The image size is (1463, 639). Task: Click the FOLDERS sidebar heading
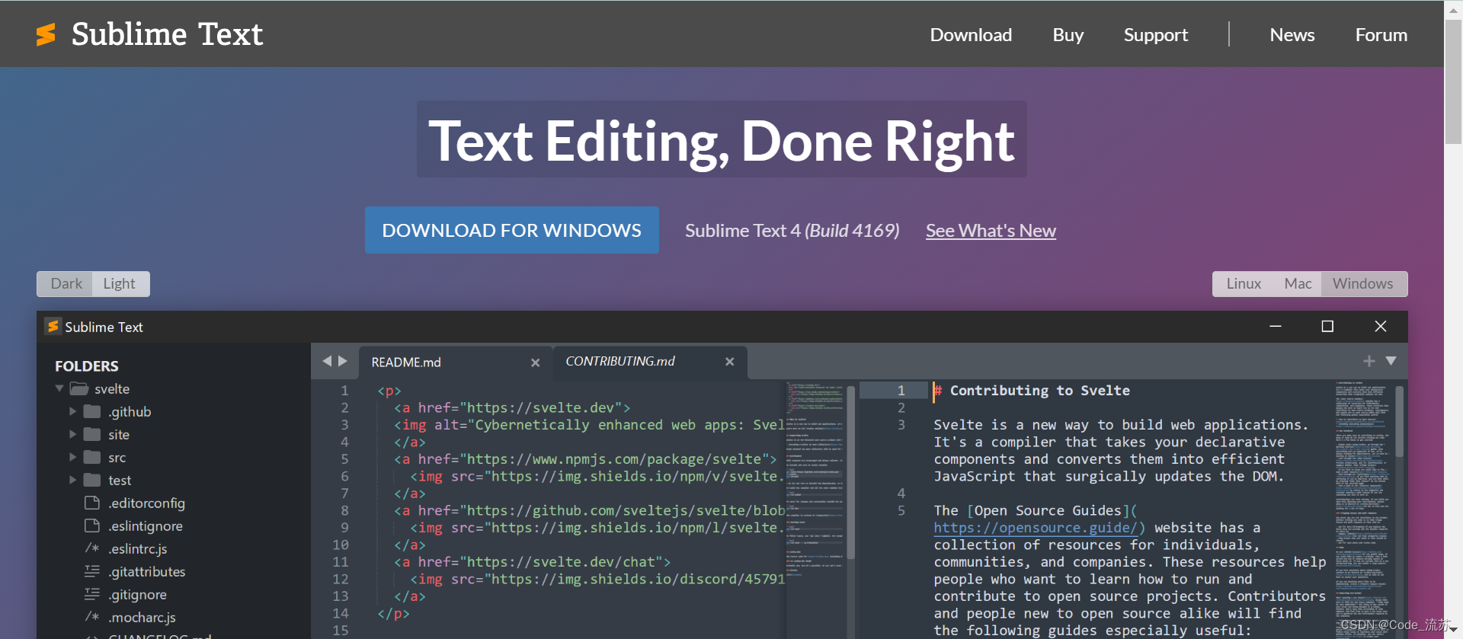87,366
